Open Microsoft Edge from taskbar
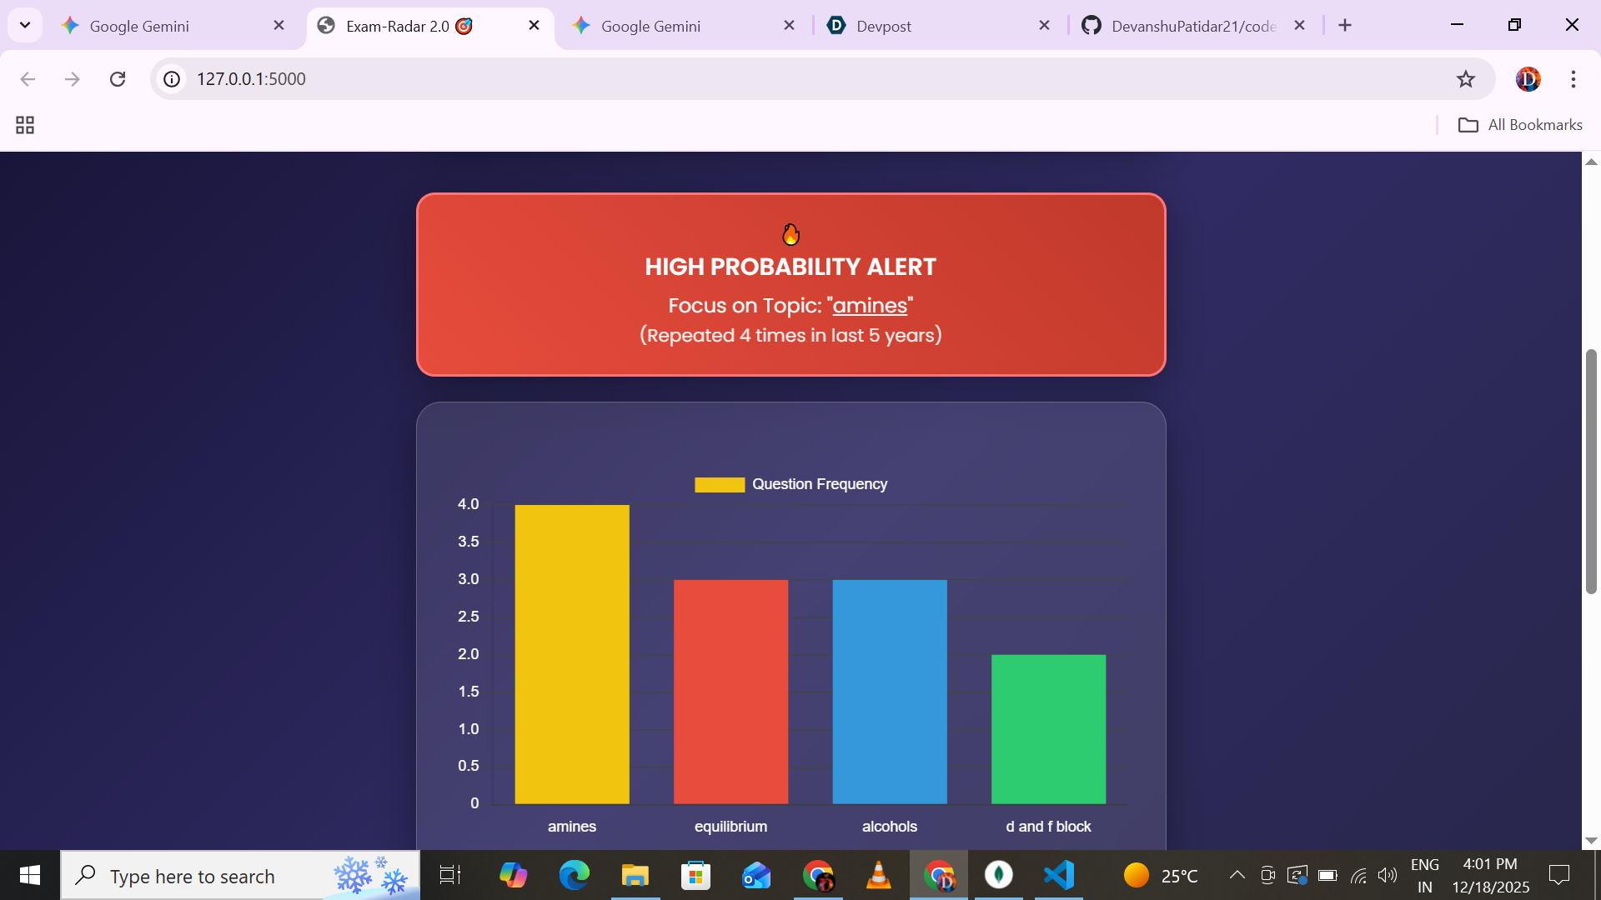Screen dimensions: 1601x900 [x=574, y=875]
